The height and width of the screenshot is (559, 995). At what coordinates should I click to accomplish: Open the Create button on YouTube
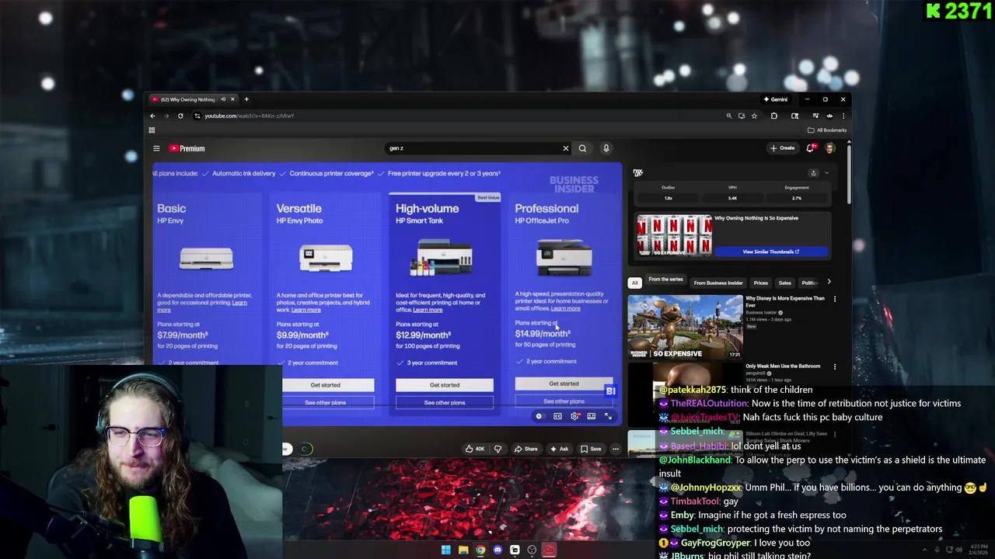pos(782,148)
